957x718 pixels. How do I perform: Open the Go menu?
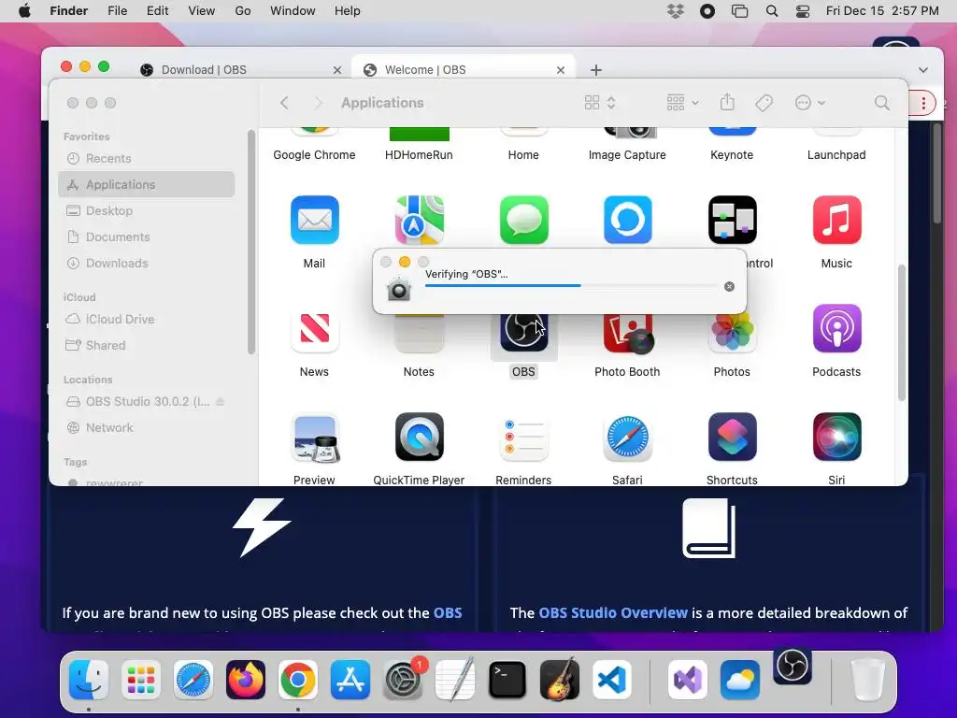tap(243, 11)
